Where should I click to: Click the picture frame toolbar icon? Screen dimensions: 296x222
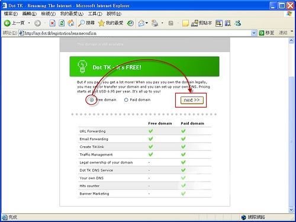tap(219, 23)
